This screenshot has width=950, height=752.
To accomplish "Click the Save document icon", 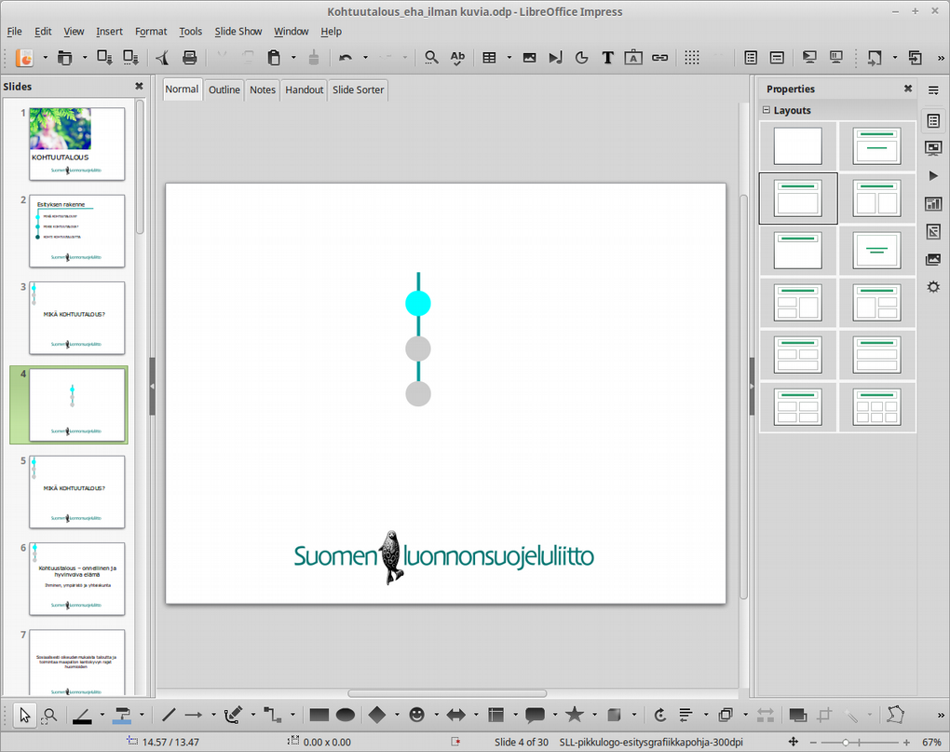I will [x=104, y=58].
